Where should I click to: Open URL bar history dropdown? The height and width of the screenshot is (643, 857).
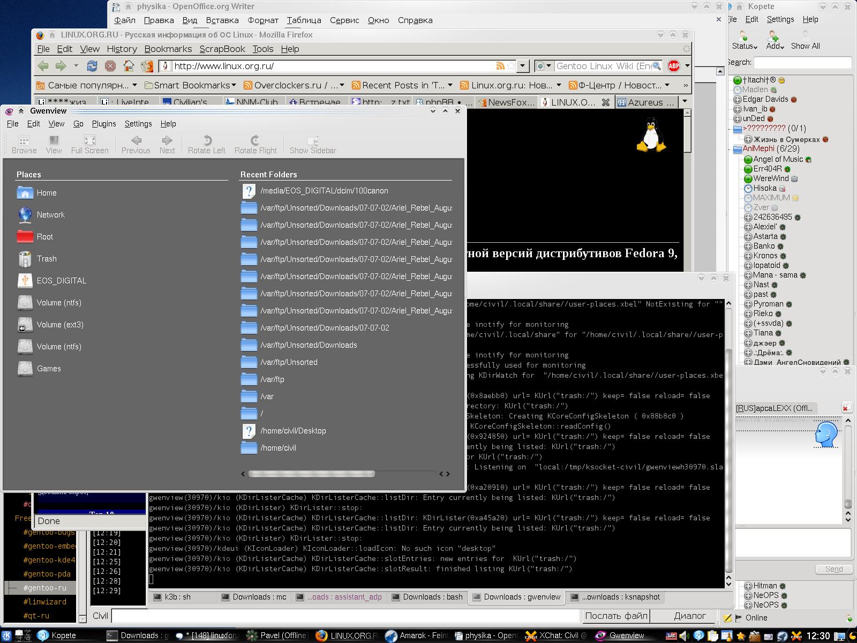click(523, 66)
